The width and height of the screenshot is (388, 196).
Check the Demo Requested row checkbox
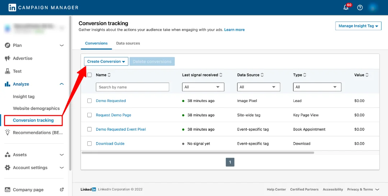point(89,101)
